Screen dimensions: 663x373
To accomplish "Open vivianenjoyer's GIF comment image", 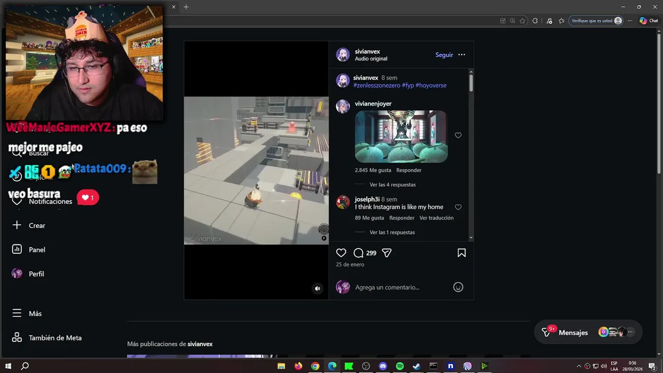I will 401,136.
